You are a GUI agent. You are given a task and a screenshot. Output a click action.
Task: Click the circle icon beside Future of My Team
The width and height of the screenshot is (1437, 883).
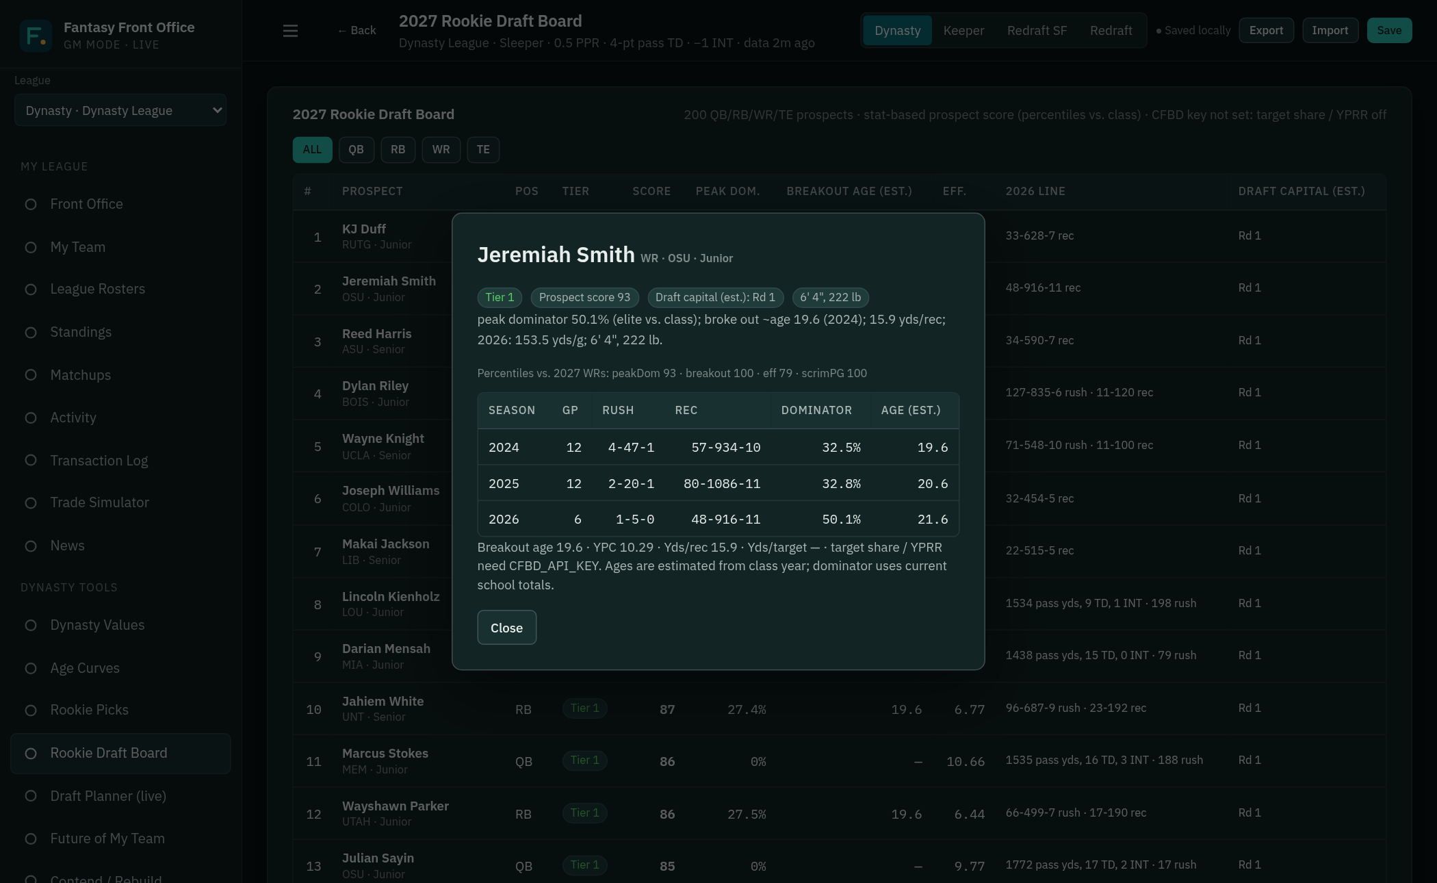[31, 839]
